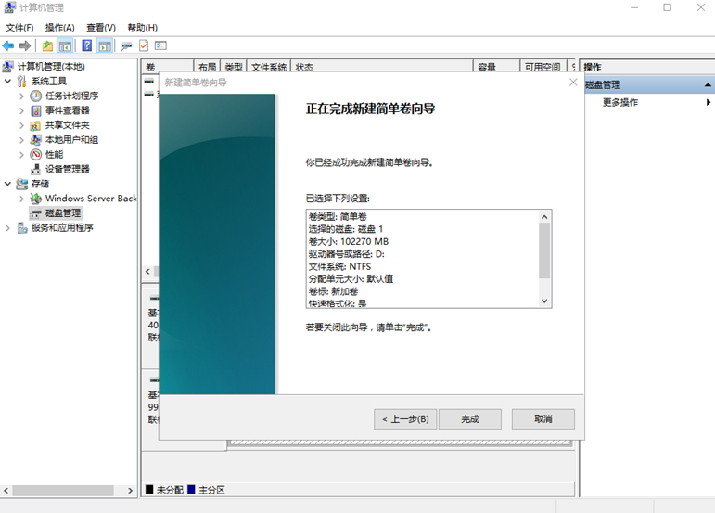Click the tree pane scroll left arrow
Viewport: 715px width, 513px height.
click(x=6, y=491)
